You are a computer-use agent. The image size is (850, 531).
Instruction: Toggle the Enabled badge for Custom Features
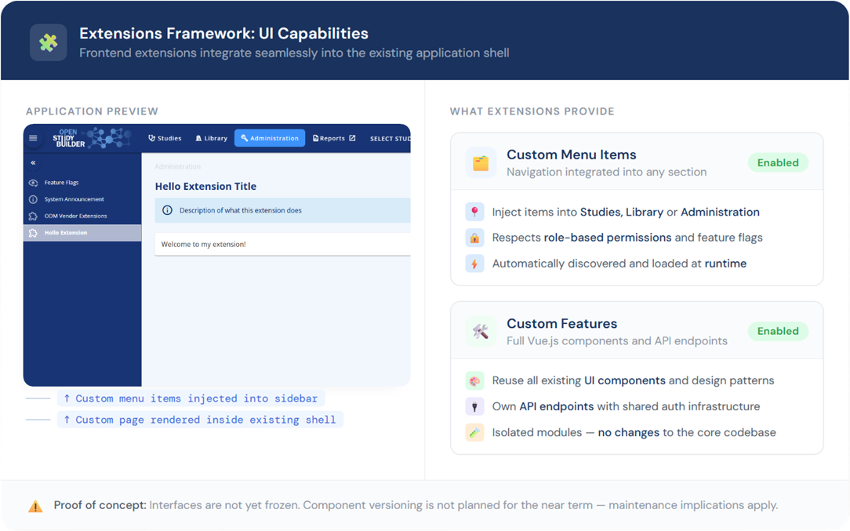tap(777, 331)
